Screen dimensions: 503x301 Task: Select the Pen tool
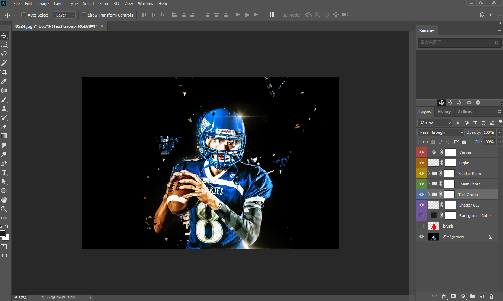tap(4, 163)
